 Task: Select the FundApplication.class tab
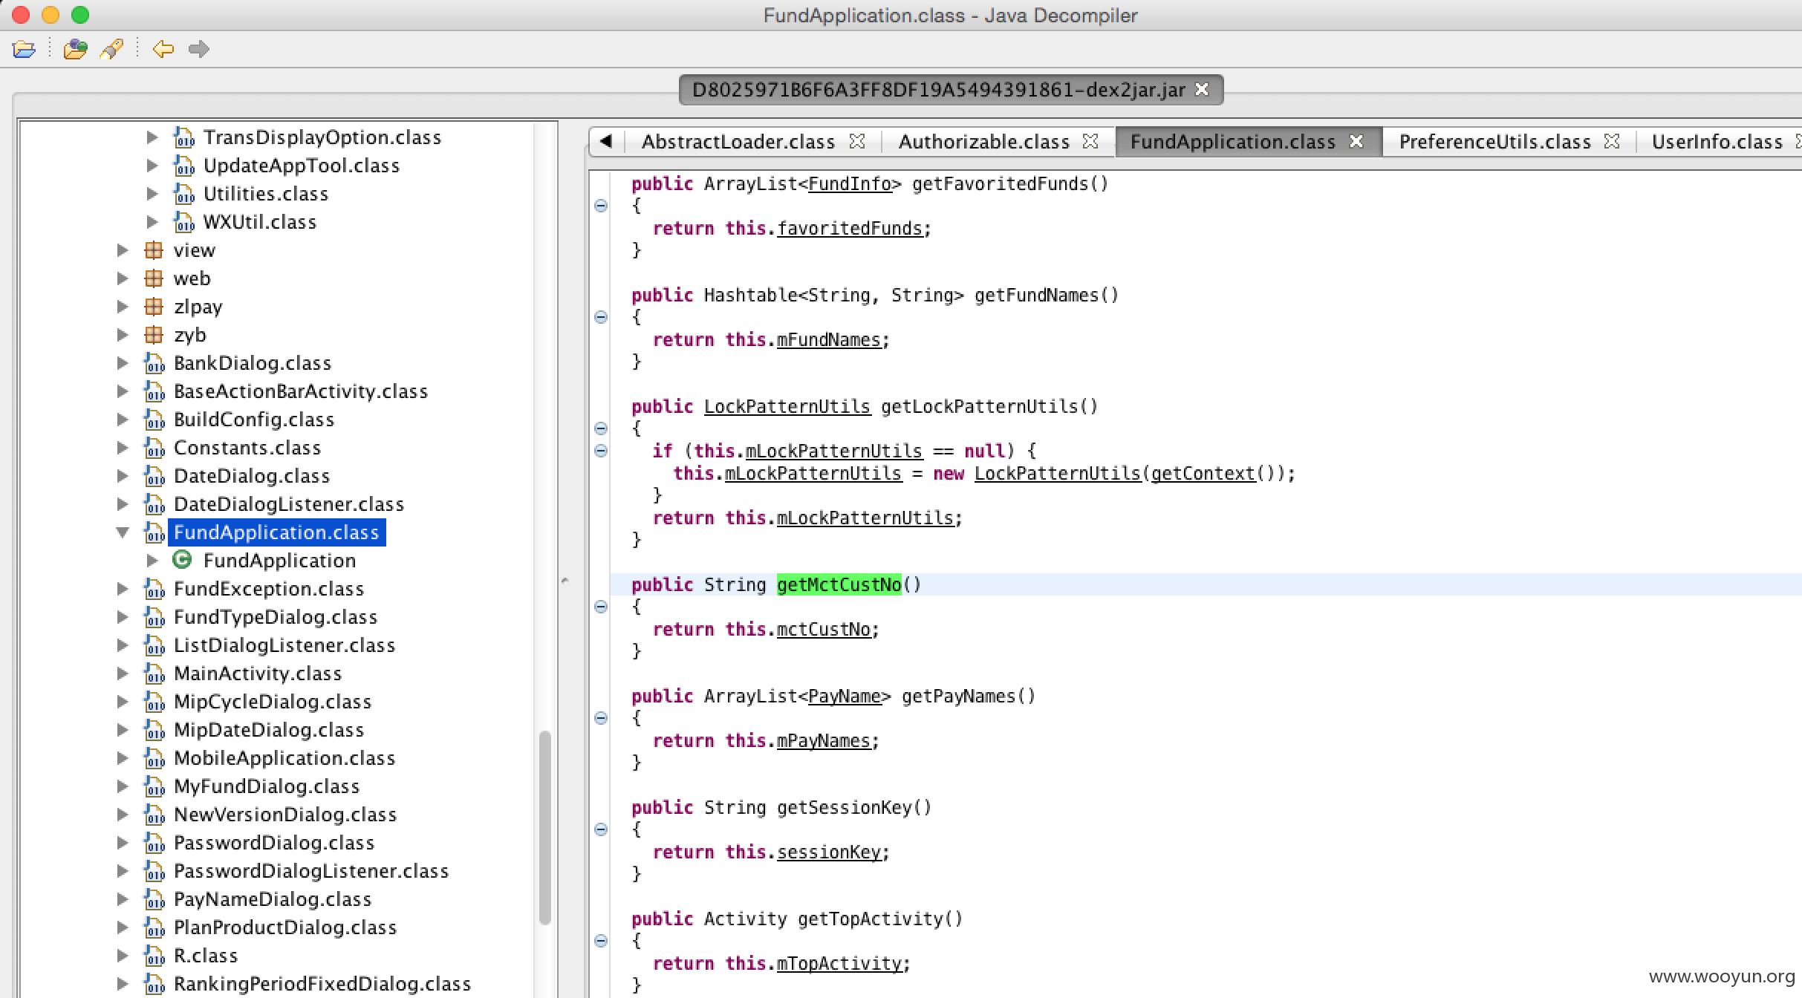click(1232, 142)
